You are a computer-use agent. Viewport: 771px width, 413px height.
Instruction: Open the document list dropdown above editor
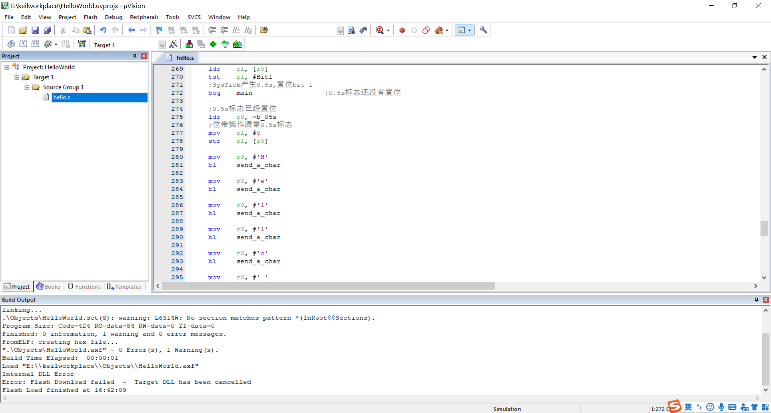click(755, 57)
